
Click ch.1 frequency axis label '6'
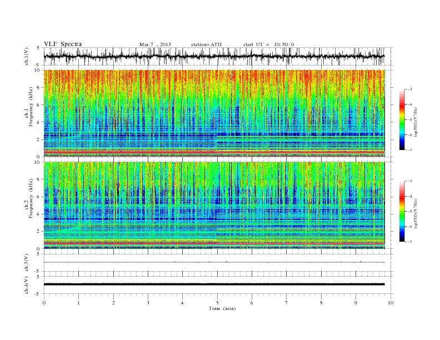coord(39,105)
